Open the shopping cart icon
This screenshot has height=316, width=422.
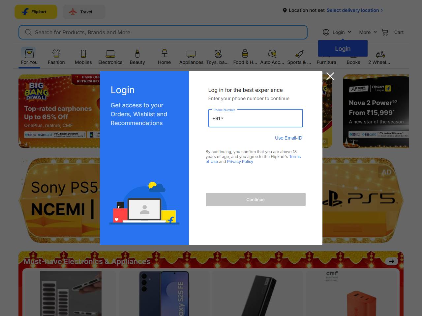coord(385,32)
